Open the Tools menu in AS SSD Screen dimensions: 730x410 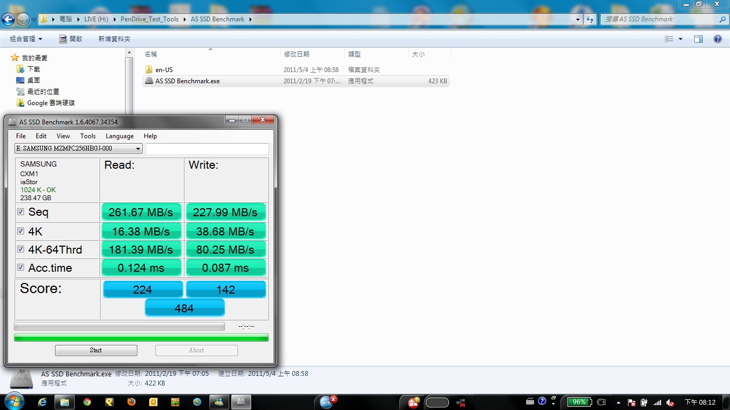click(x=88, y=136)
